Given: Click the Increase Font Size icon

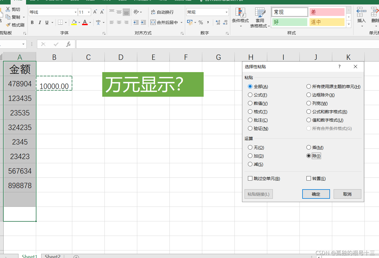Looking at the screenshot, I should (95, 12).
